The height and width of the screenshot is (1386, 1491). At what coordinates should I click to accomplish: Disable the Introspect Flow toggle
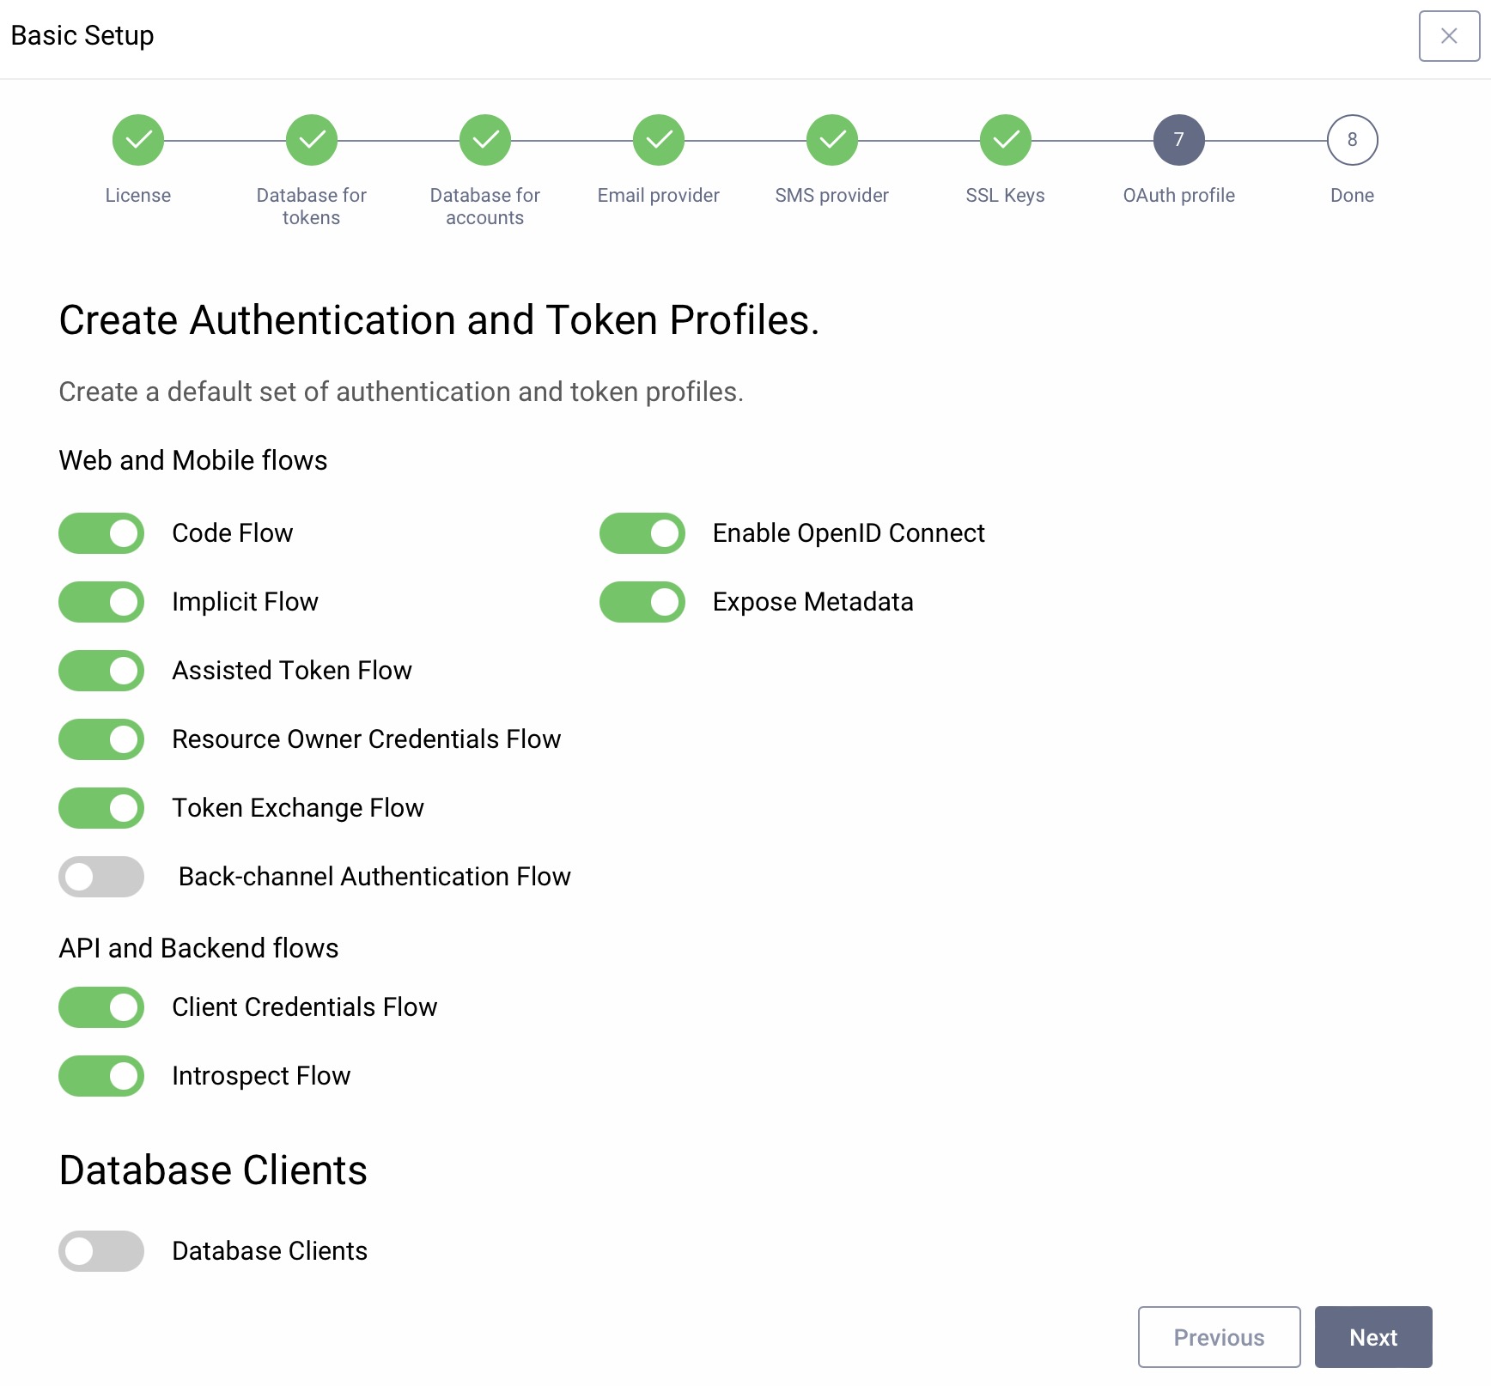tap(100, 1076)
